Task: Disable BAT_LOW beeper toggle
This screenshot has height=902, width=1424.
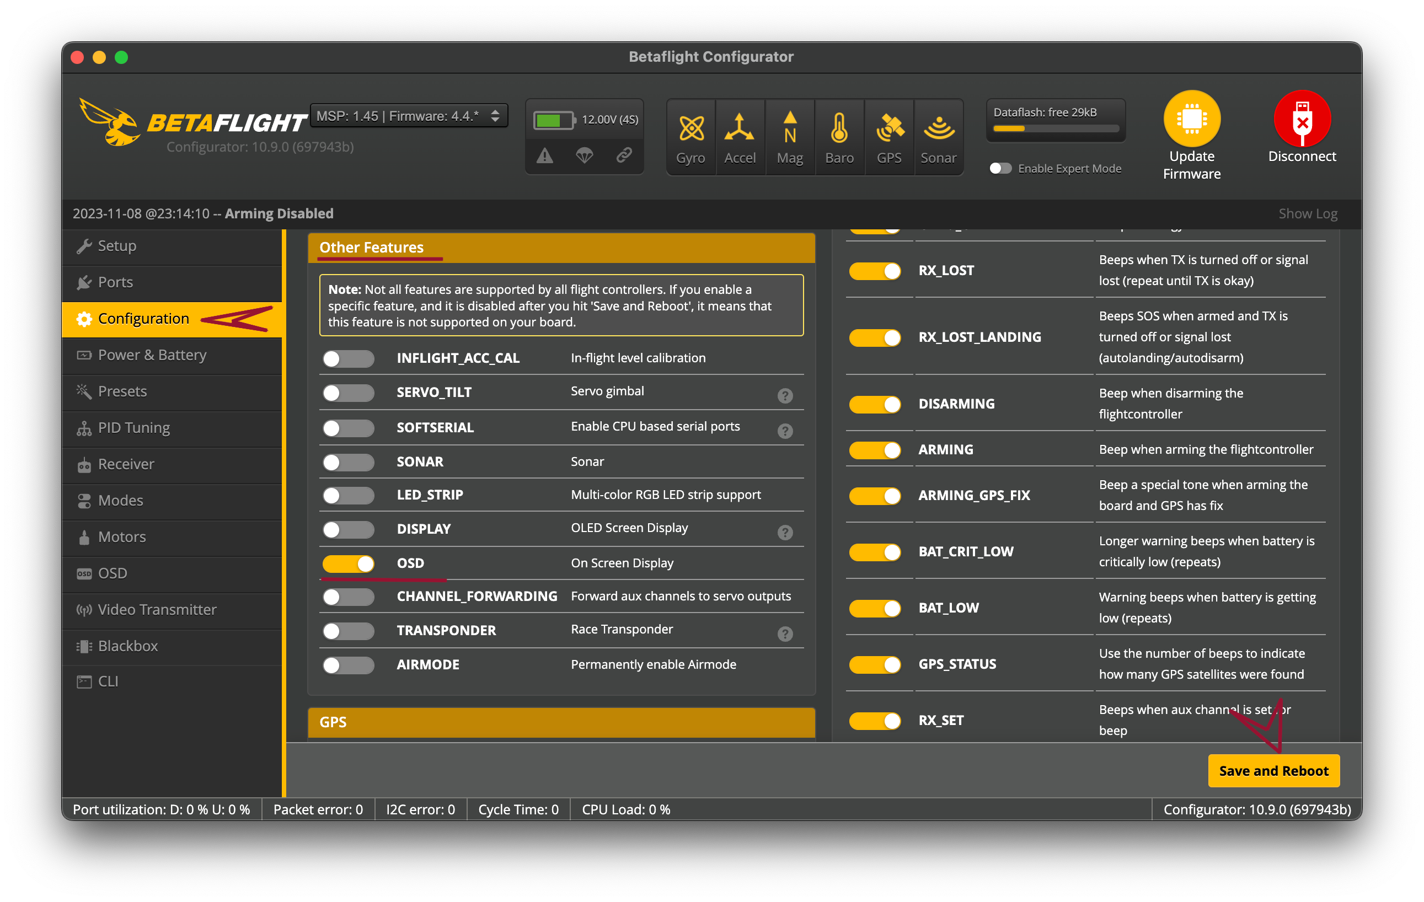Action: 875,608
